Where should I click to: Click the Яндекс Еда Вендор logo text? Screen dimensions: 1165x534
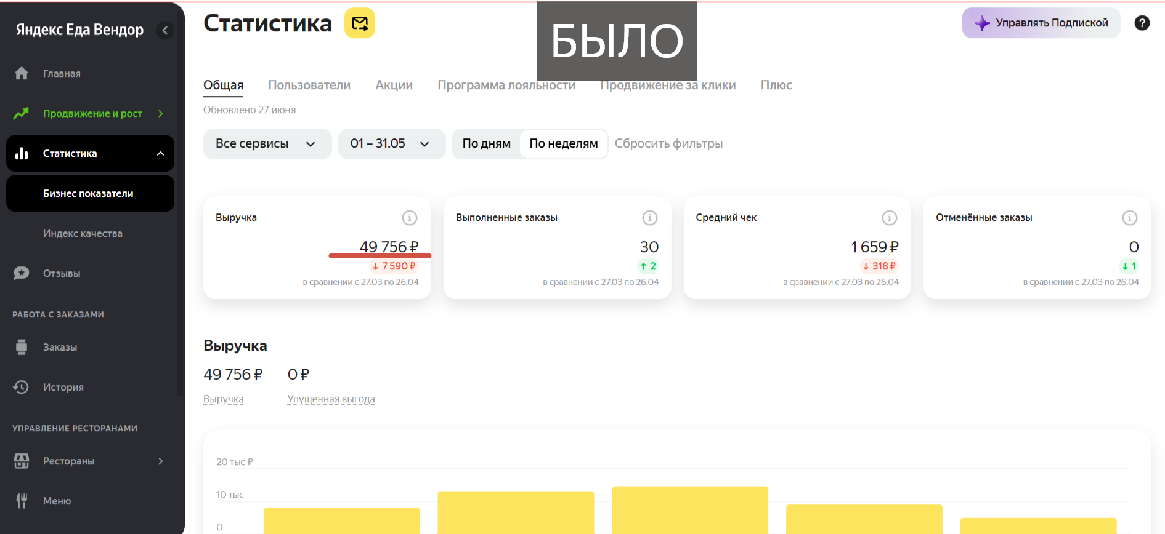[79, 30]
